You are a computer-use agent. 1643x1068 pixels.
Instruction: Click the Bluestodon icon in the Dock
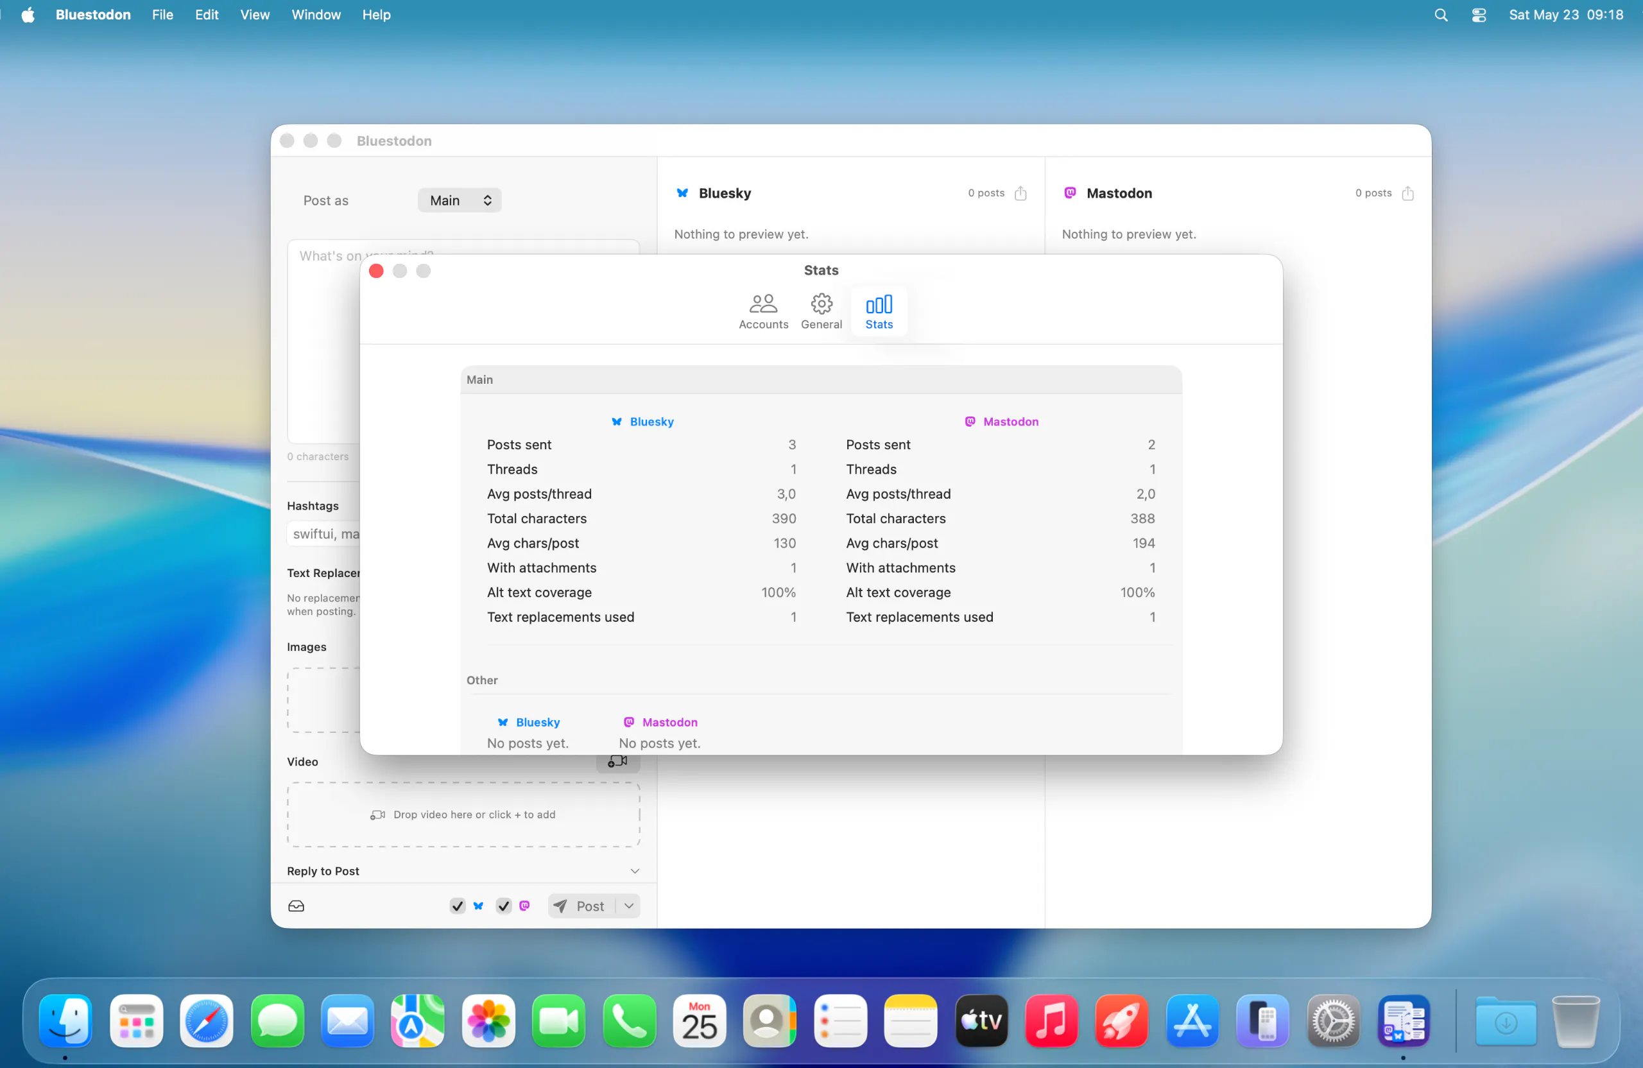pyautogui.click(x=1404, y=1021)
